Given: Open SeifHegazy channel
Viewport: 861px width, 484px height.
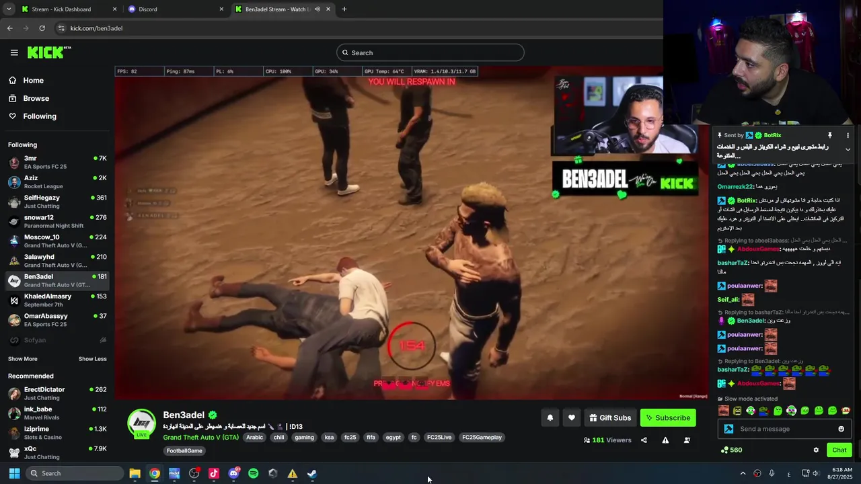Looking at the screenshot, I should (x=57, y=202).
